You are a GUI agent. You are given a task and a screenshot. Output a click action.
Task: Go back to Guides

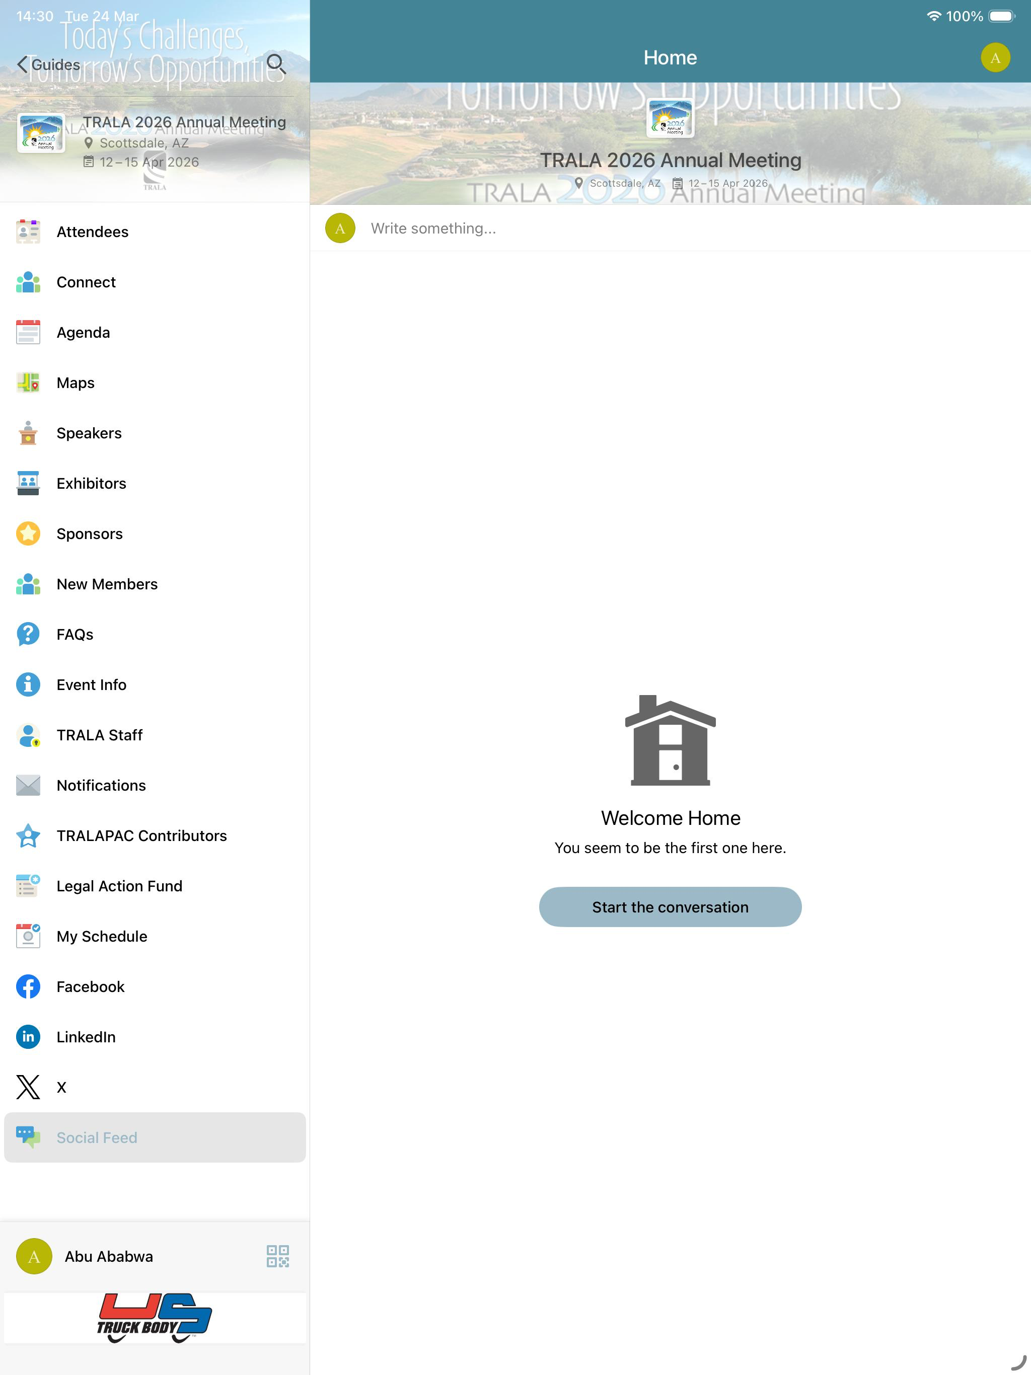(x=48, y=64)
